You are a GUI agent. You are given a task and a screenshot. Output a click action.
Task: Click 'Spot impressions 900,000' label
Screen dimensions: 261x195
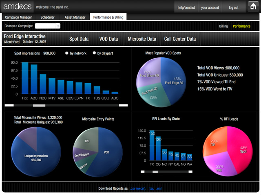coord(35,53)
